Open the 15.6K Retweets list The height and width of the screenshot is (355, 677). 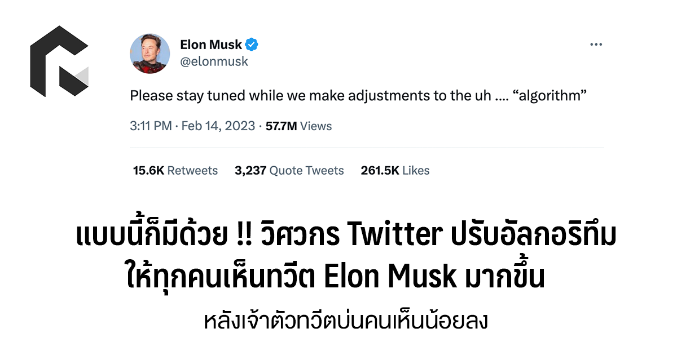coord(175,170)
